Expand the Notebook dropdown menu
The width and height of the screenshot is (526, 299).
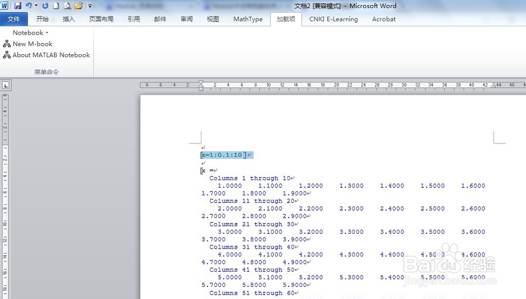click(x=31, y=33)
